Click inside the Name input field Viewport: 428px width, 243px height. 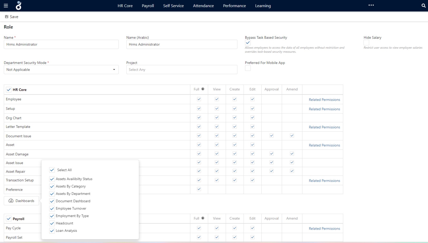[61, 44]
